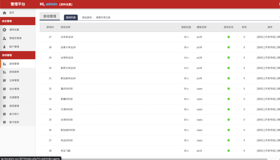Toggle the green status dot for 北京幸运28
The image size is (280, 160).
229,37
